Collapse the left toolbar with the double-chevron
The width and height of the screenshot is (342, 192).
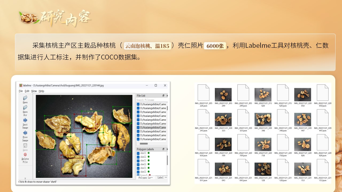click(x=26, y=178)
